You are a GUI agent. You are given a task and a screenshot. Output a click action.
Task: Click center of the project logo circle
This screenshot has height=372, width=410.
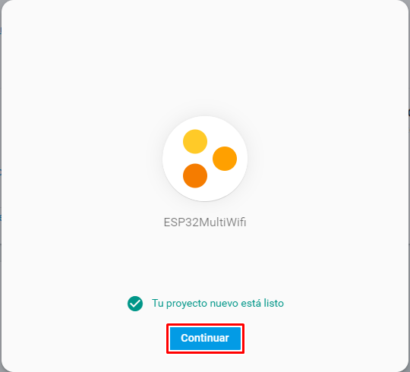[205, 159]
